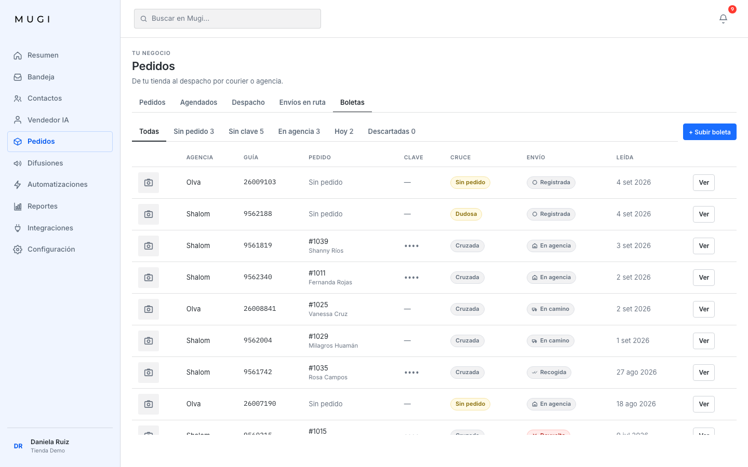
Task: Click the DR user avatar
Action: pyautogui.click(x=18, y=446)
